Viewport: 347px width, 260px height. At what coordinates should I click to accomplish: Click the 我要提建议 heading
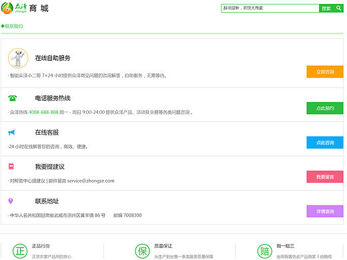tap(50, 167)
